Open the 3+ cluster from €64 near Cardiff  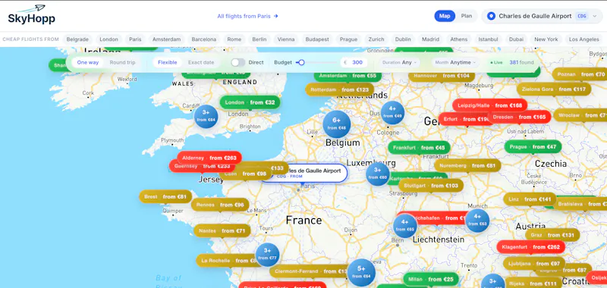click(206, 116)
